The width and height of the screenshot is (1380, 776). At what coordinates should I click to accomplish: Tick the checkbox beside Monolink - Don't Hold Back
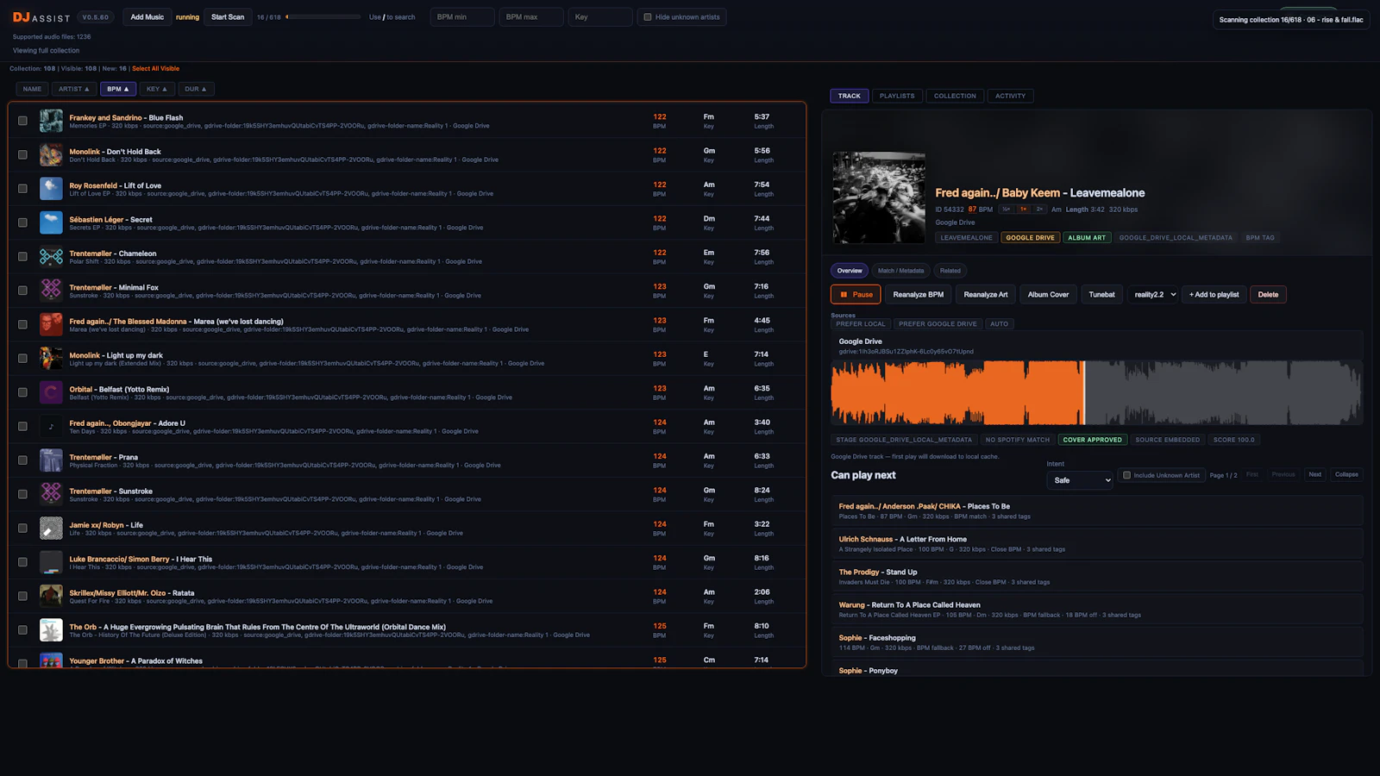tap(22, 155)
